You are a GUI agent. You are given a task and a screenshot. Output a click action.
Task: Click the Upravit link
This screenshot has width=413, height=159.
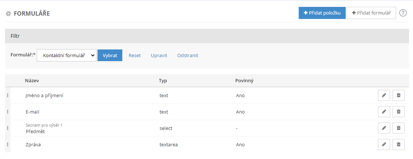tap(159, 56)
